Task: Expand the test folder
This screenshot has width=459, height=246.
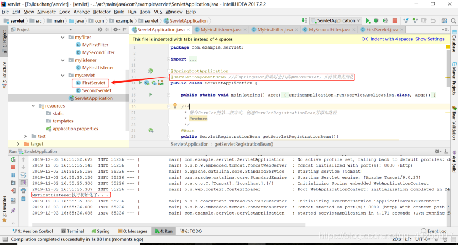Action: pos(25,136)
